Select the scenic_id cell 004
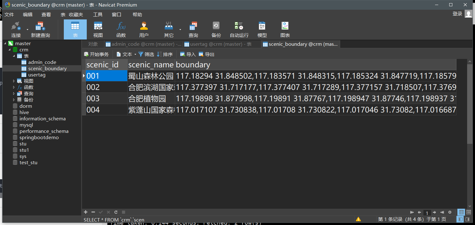 click(x=107, y=110)
